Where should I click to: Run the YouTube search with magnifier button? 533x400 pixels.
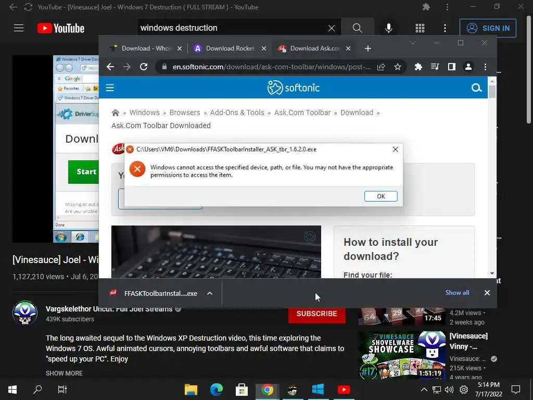point(357,28)
